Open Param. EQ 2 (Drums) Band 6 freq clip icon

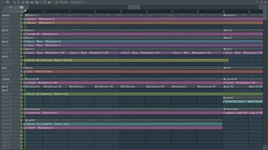tap(26, 94)
